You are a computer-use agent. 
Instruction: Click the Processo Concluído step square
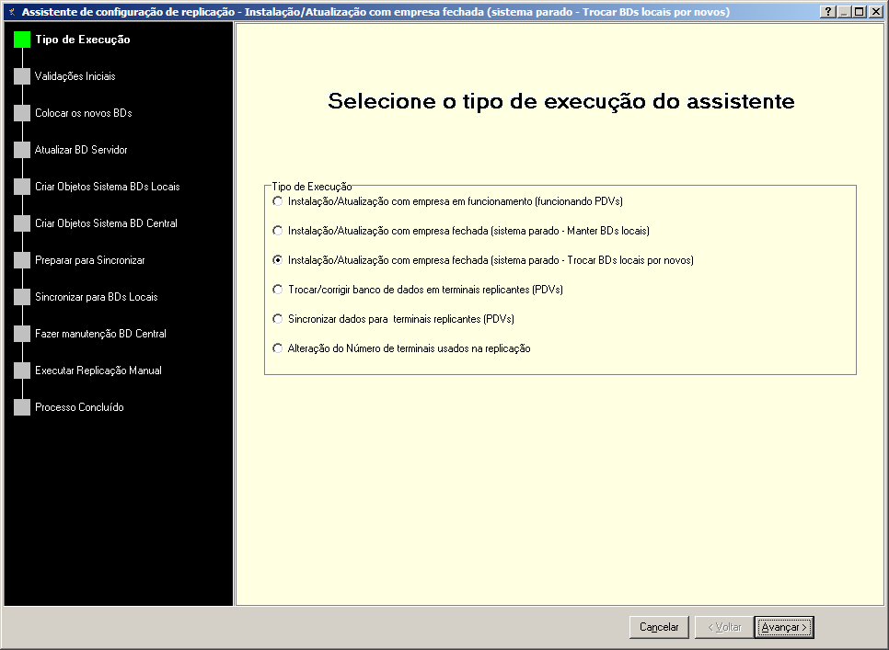22,407
